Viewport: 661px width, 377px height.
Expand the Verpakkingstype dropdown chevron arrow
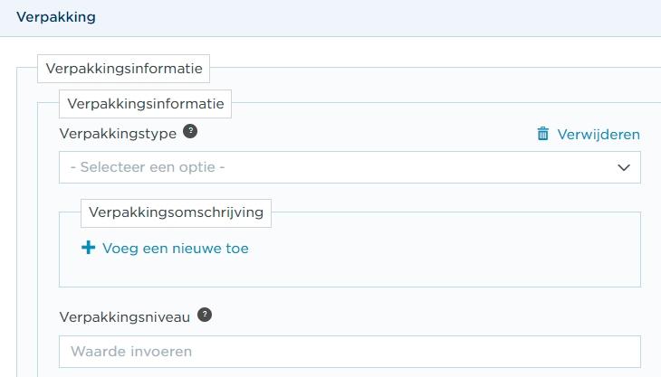(x=623, y=167)
